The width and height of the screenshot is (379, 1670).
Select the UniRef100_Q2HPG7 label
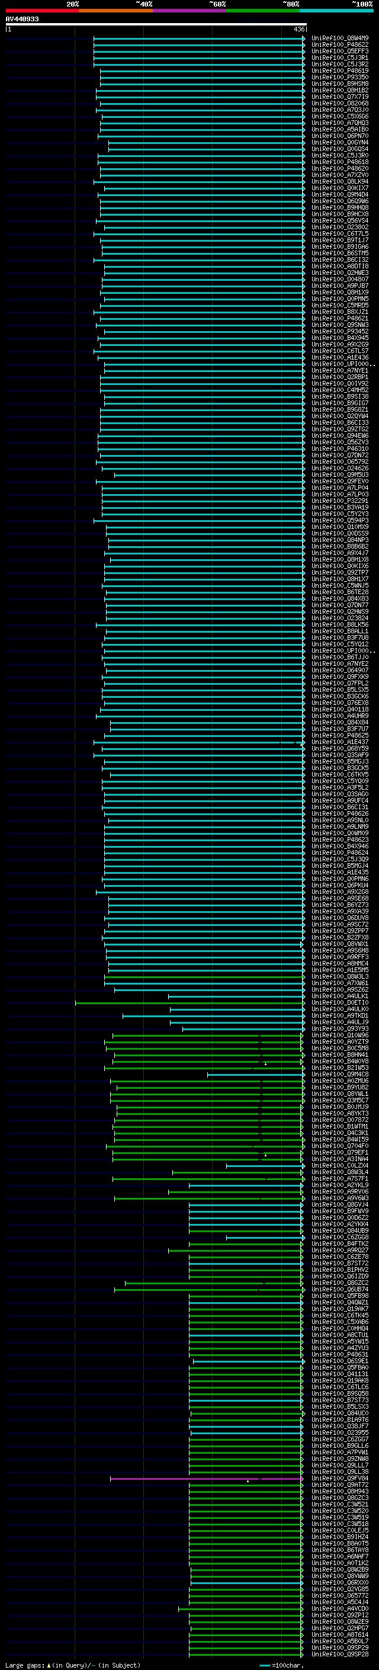click(339, 1629)
